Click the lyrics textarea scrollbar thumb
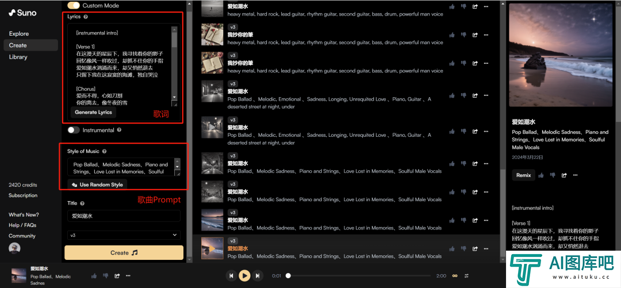The width and height of the screenshot is (621, 288). [x=174, y=40]
